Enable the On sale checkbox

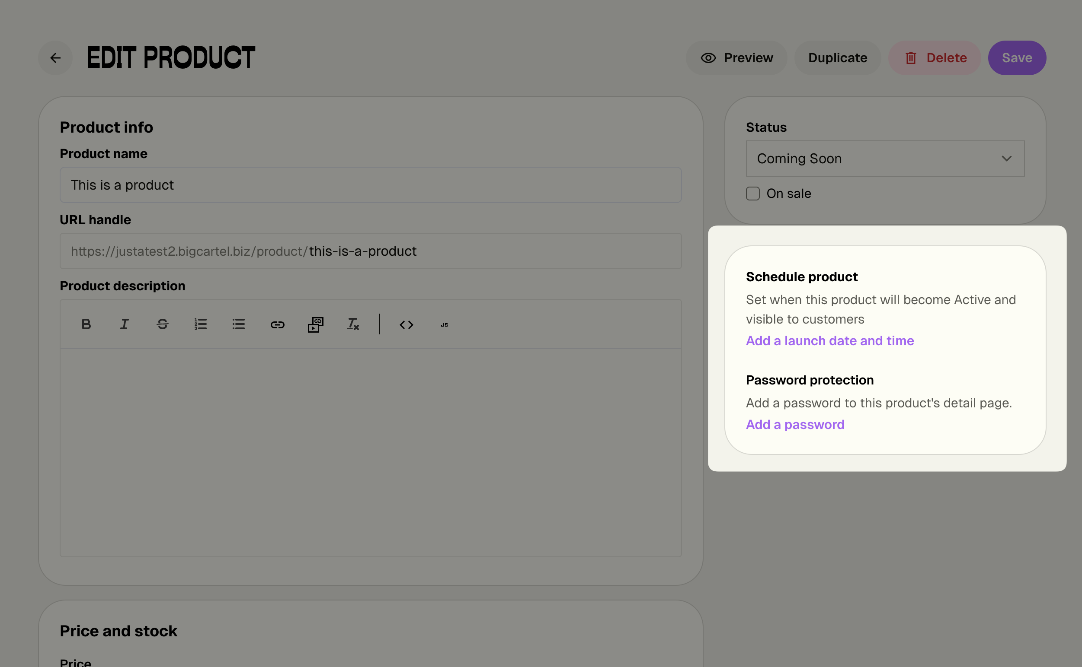(x=752, y=194)
